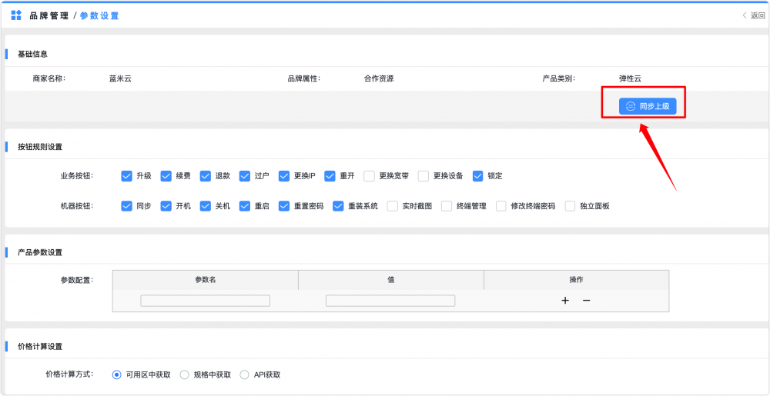
Task: Click the back arrow chevron icon
Action: [x=745, y=15]
